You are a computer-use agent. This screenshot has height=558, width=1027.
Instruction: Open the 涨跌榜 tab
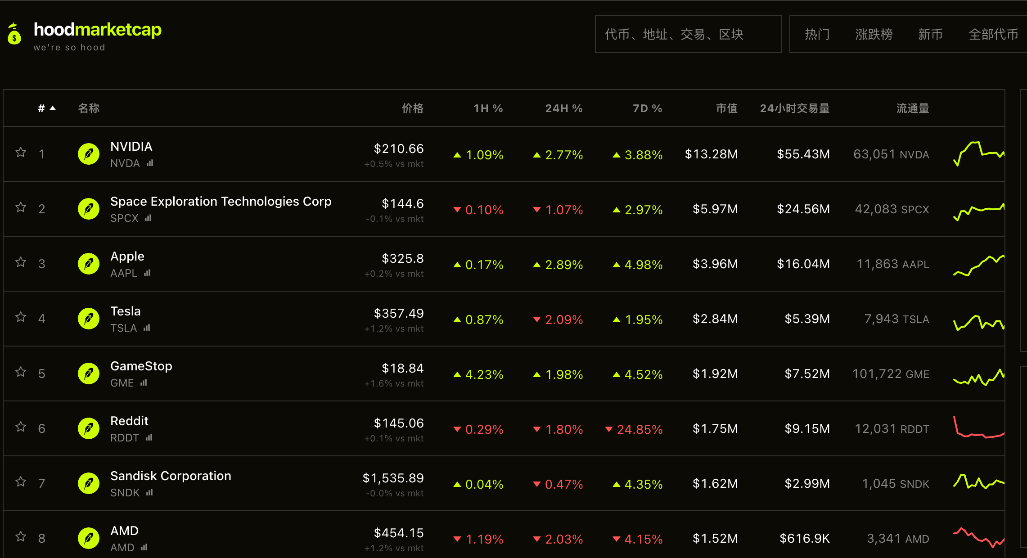[x=874, y=34]
